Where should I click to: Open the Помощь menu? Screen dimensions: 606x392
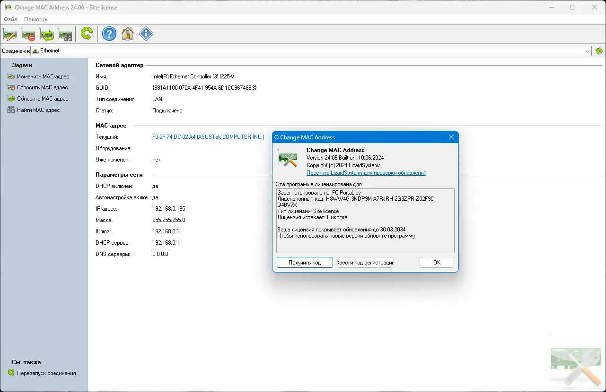tap(36, 19)
